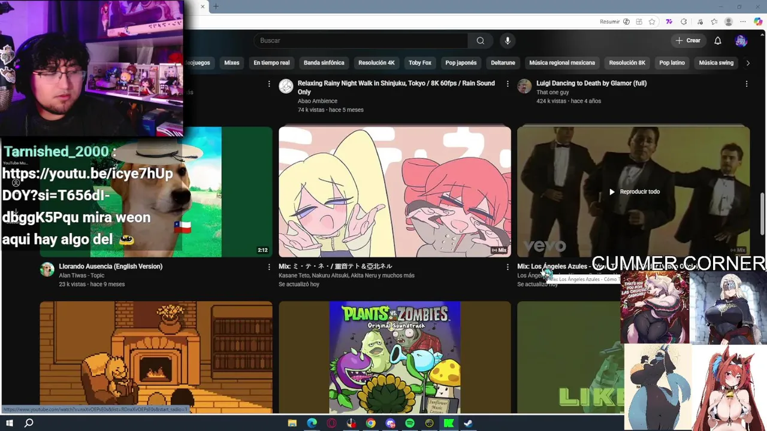Open Copilot in the browser toolbar
The image size is (767, 431).
click(758, 22)
